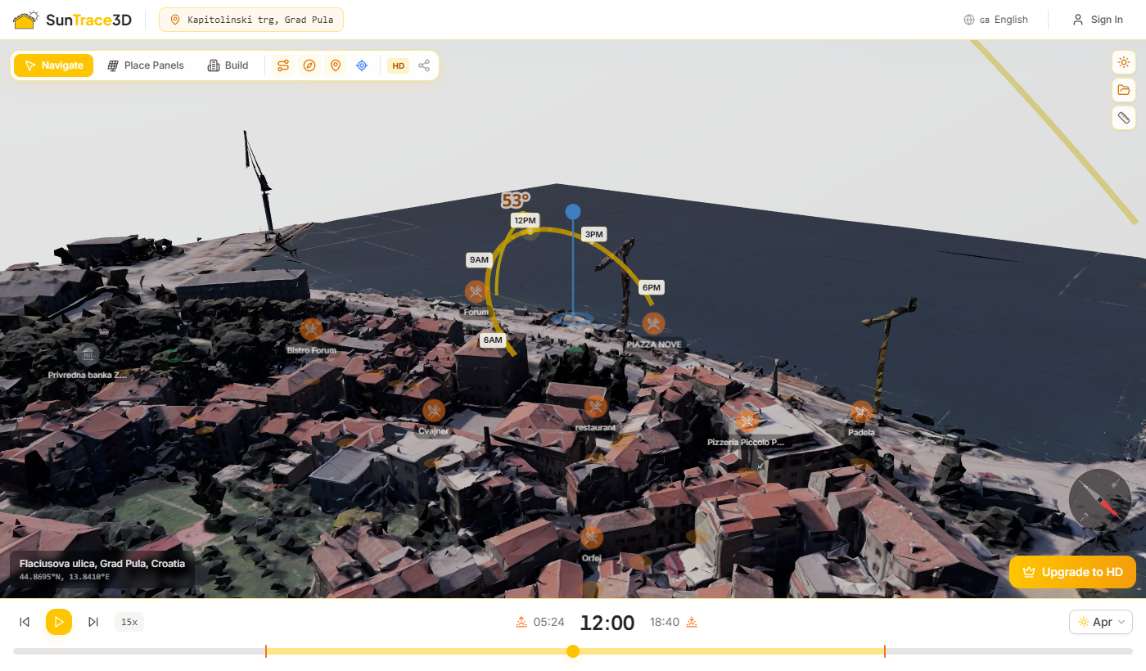The height and width of the screenshot is (671, 1146).
Task: Click the Sign In link
Action: point(1098,20)
